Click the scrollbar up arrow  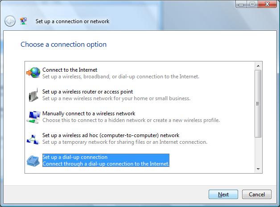[258, 66]
